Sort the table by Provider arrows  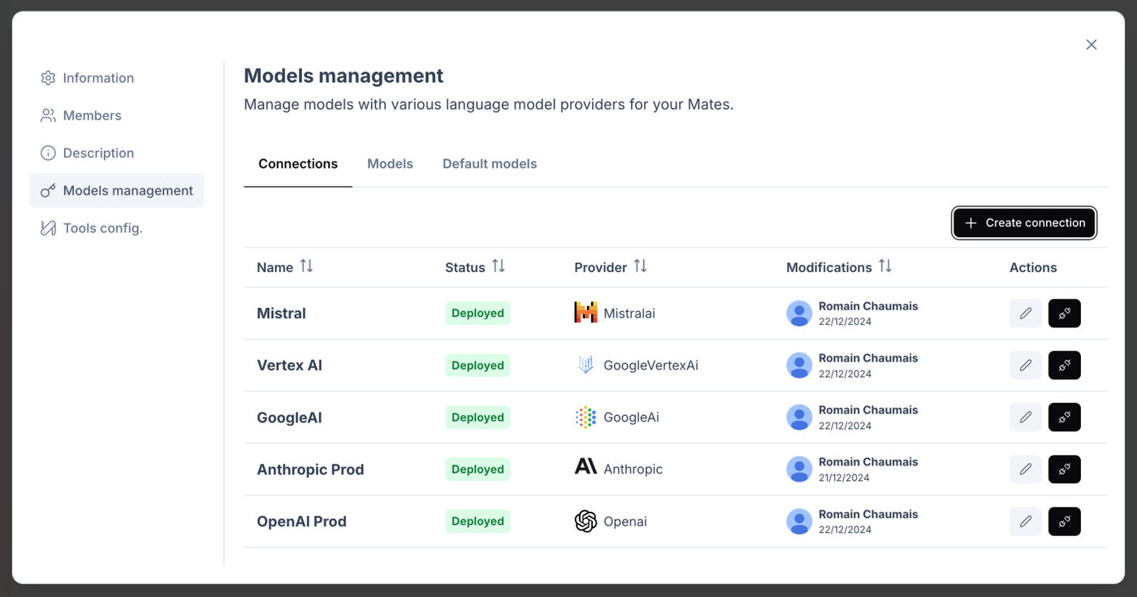[640, 266]
